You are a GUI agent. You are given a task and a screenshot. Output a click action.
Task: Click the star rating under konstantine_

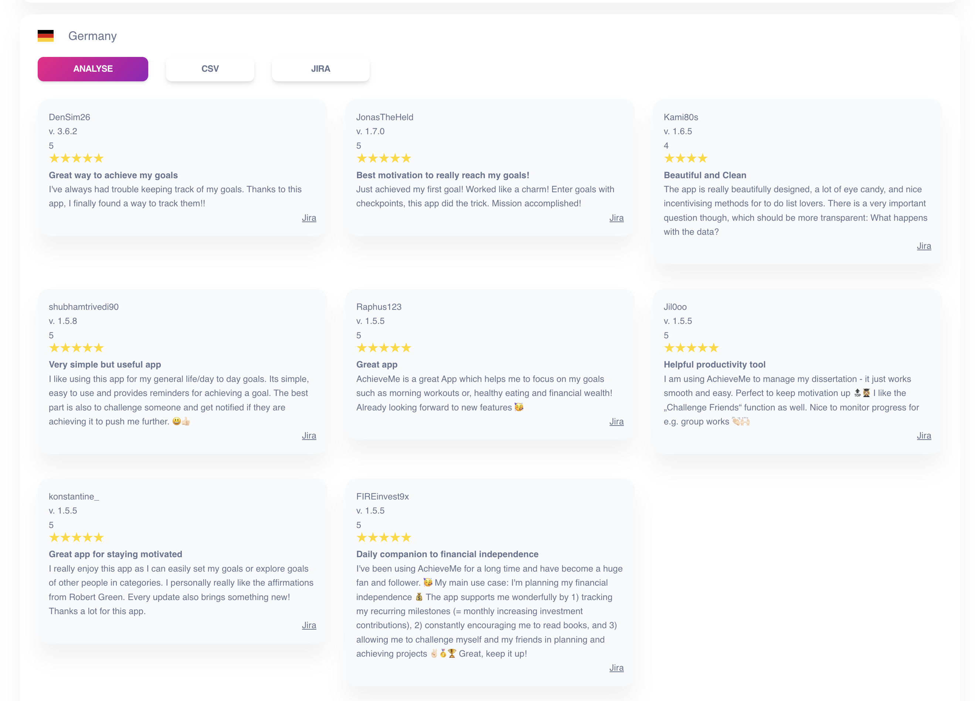tap(76, 537)
